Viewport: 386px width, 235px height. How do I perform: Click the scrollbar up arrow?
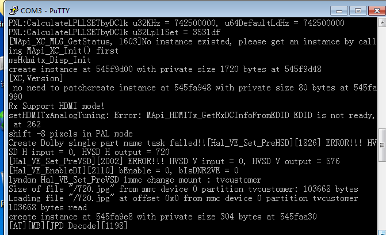381,22
